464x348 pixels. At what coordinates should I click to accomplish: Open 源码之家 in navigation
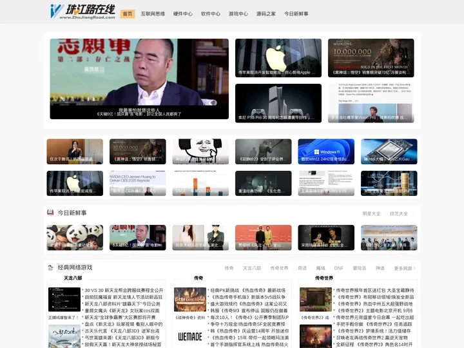[266, 14]
